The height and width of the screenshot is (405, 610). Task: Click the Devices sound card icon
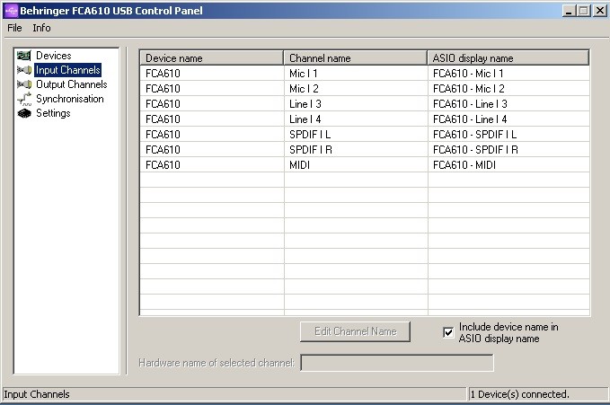pos(23,56)
